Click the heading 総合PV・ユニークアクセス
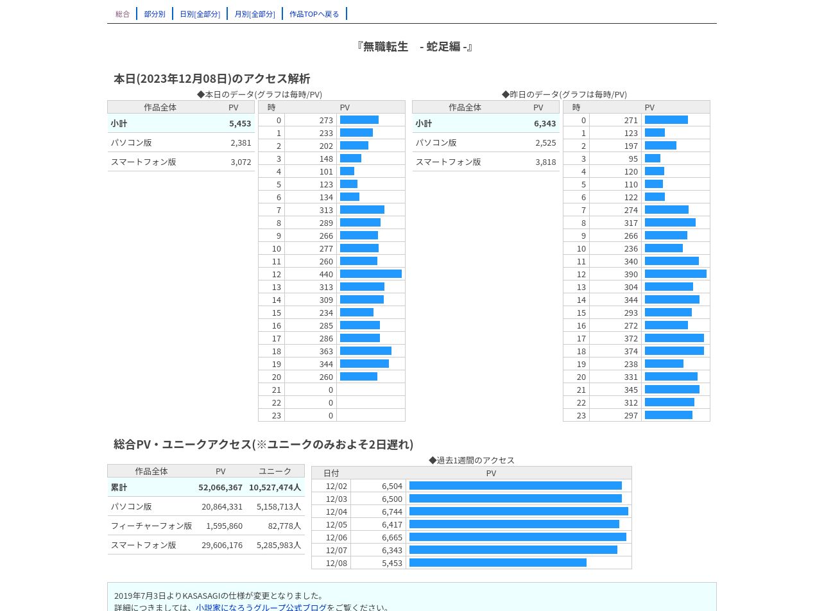The height and width of the screenshot is (611, 824). pos(183,444)
